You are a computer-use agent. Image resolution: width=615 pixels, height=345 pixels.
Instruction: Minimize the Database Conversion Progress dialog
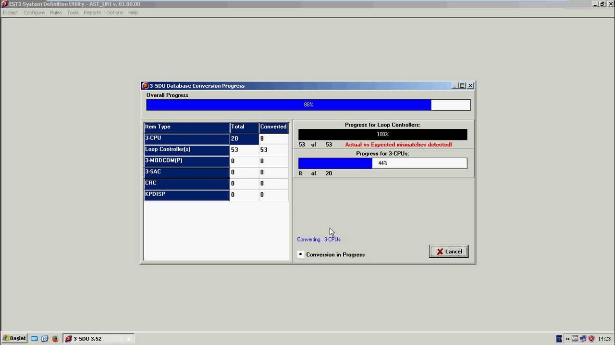(455, 86)
